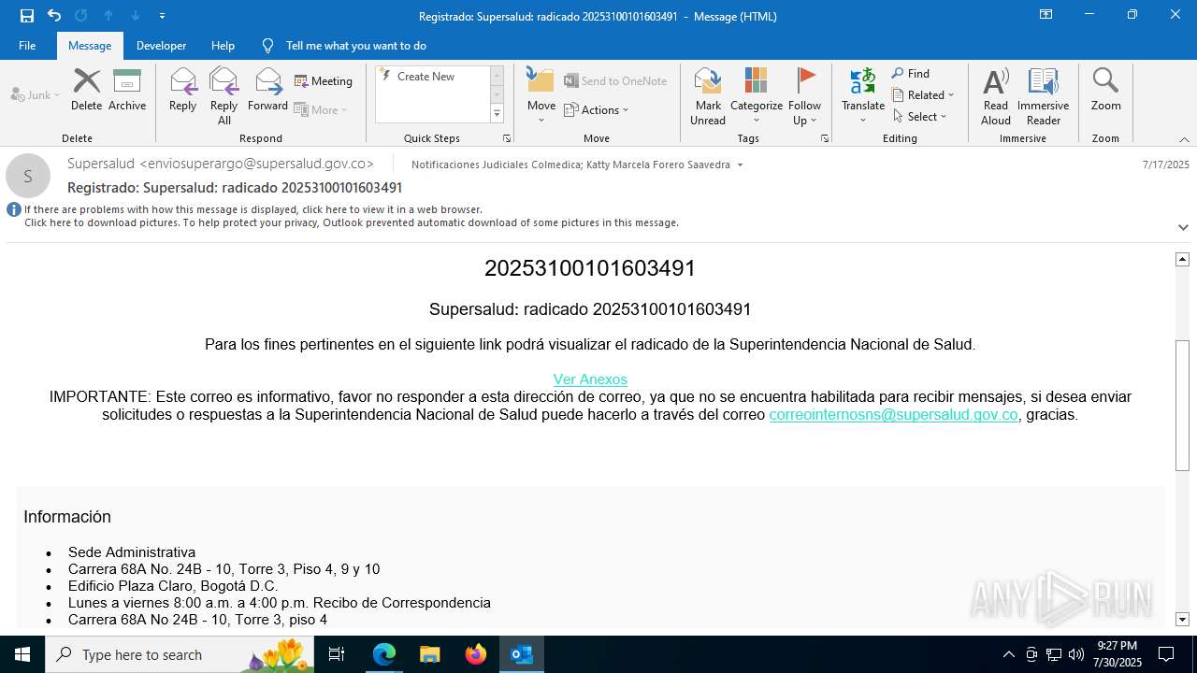
Task: Undo the last action in title bar
Action: [x=54, y=16]
